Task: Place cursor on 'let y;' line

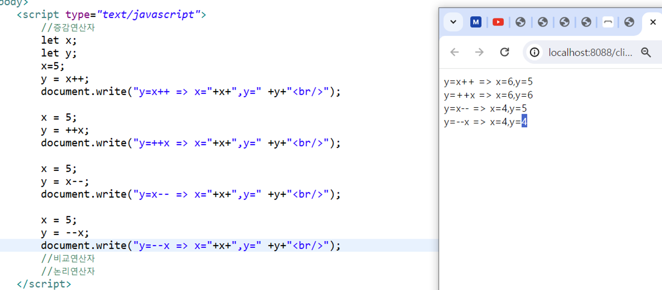Action: pyautogui.click(x=59, y=53)
